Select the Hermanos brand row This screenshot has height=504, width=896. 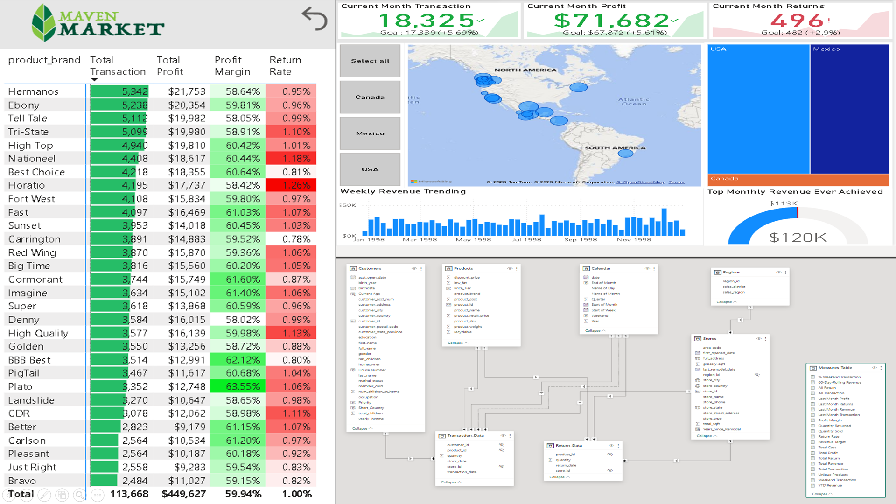33,91
